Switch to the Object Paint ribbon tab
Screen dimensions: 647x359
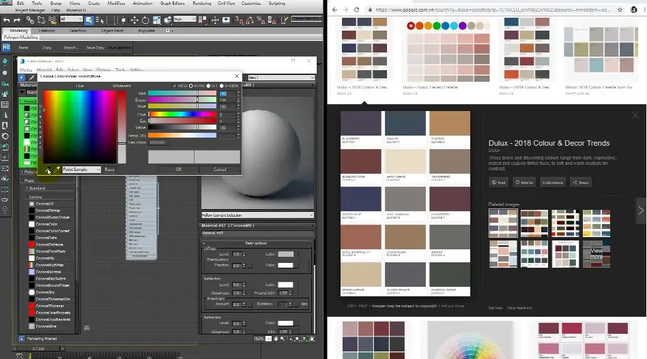pos(112,31)
